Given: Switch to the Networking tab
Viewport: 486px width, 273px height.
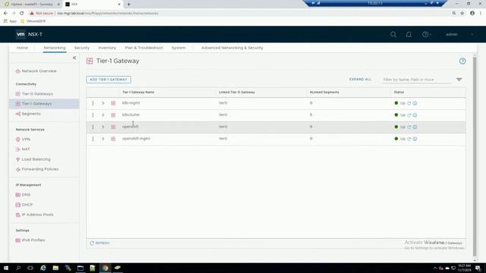Looking at the screenshot, I should tap(55, 48).
